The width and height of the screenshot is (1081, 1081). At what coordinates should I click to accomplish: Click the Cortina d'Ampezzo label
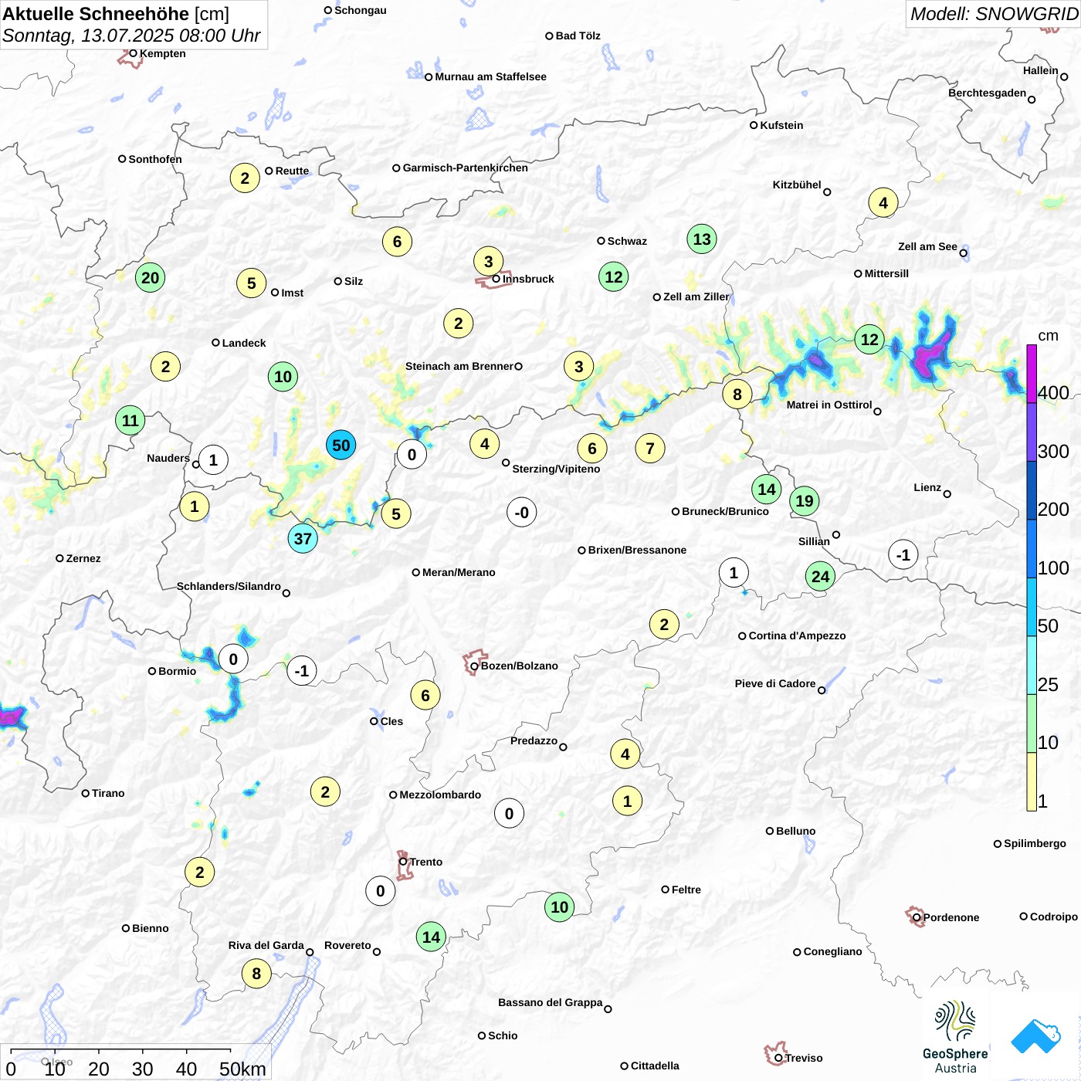[x=797, y=635]
